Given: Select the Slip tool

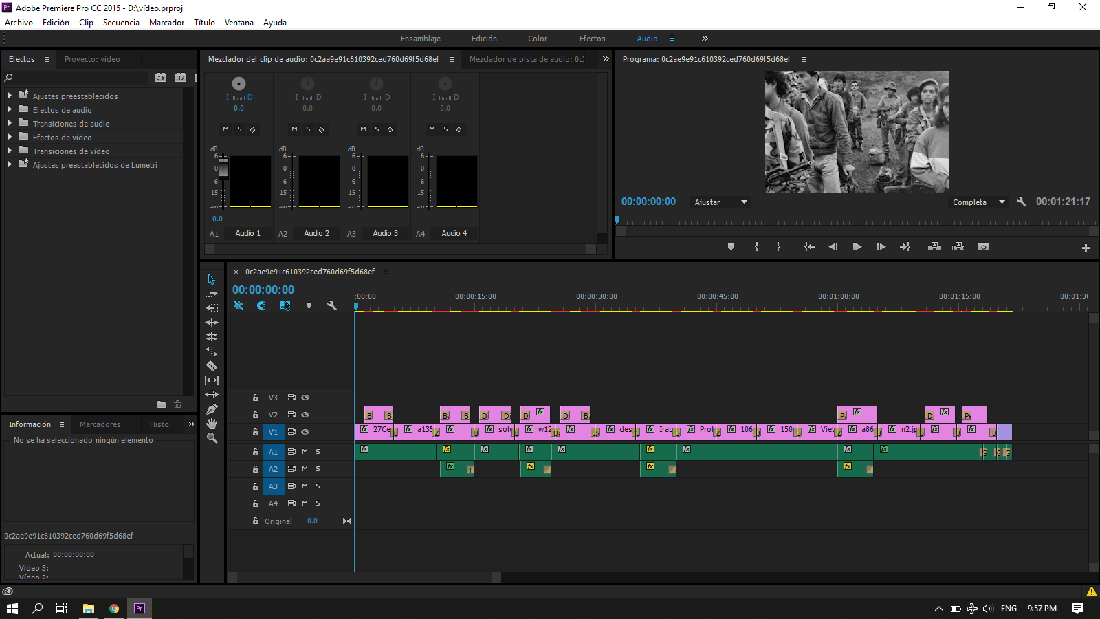Looking at the screenshot, I should tap(212, 380).
